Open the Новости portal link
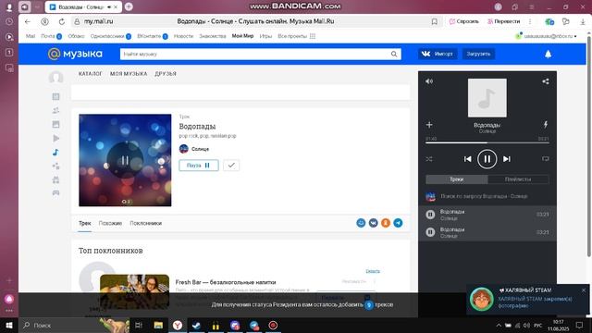 183,36
